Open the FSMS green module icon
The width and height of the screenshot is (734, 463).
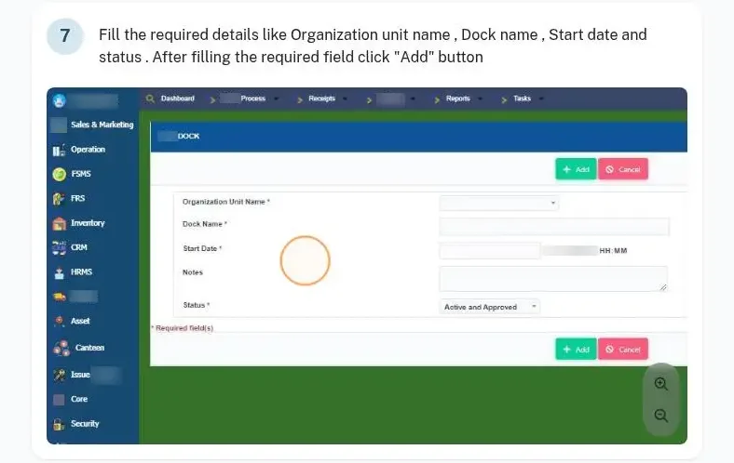coord(59,174)
